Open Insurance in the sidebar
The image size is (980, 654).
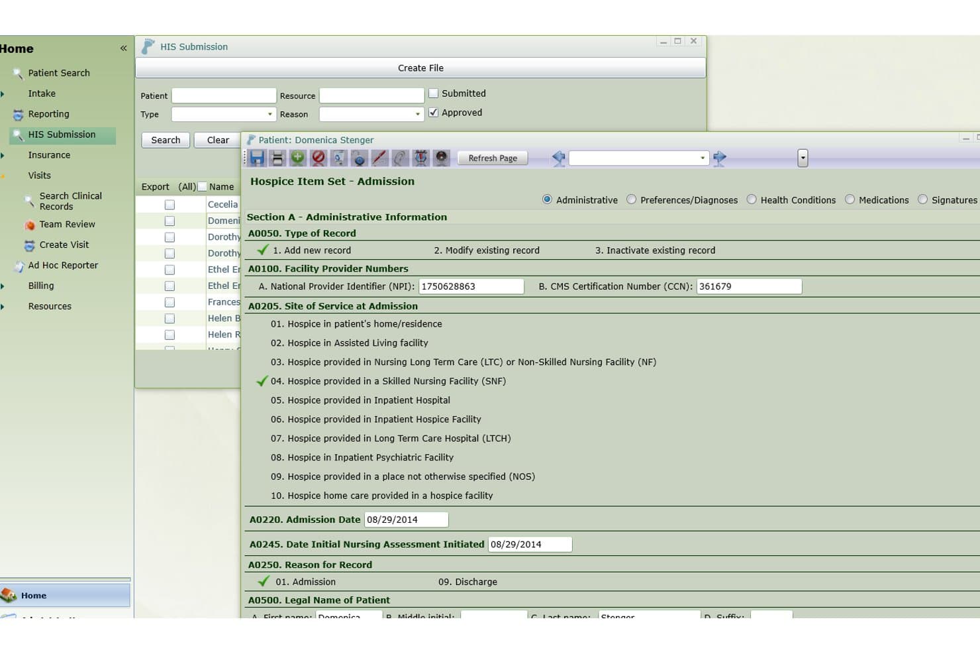49,155
